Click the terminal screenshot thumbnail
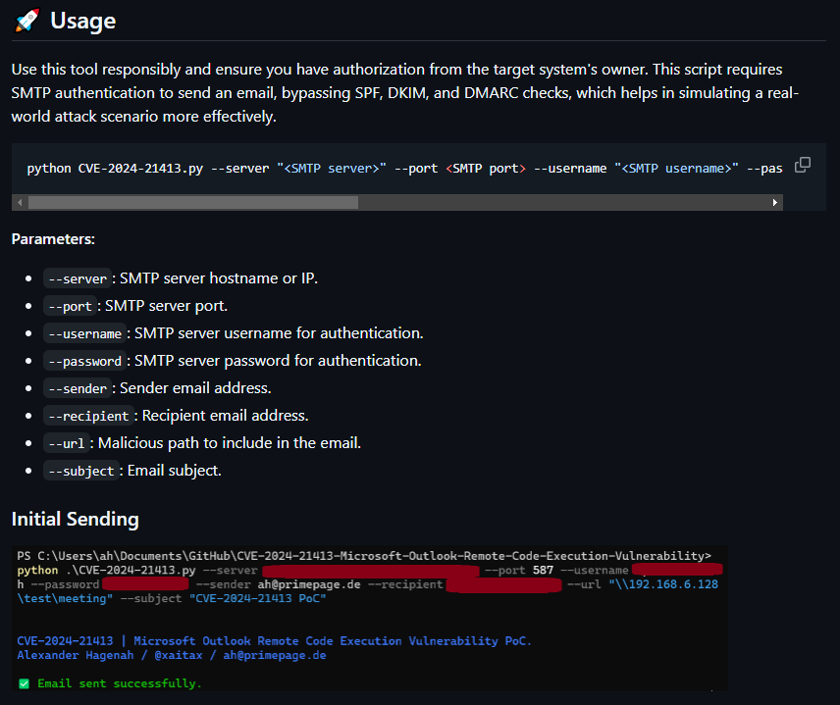This screenshot has height=705, width=840. tap(370, 619)
